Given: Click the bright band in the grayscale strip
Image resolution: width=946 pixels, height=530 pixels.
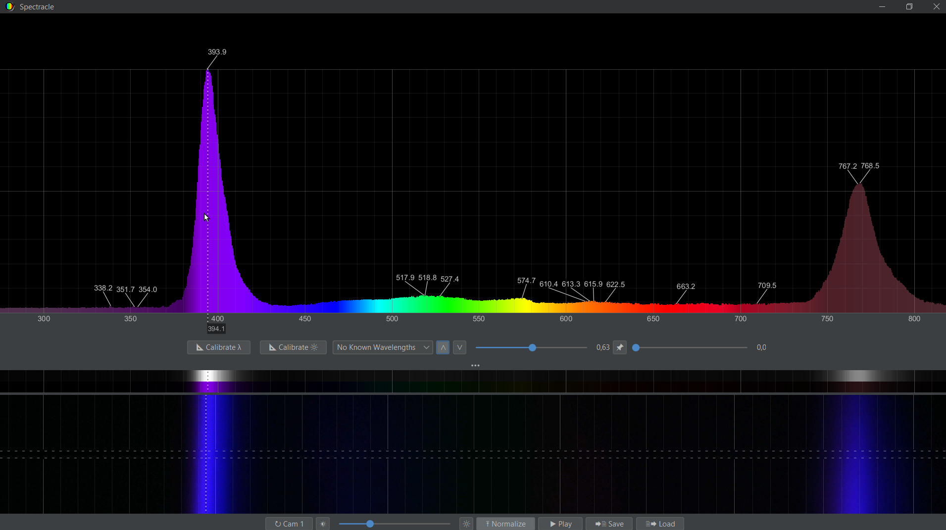Looking at the screenshot, I should click(208, 376).
